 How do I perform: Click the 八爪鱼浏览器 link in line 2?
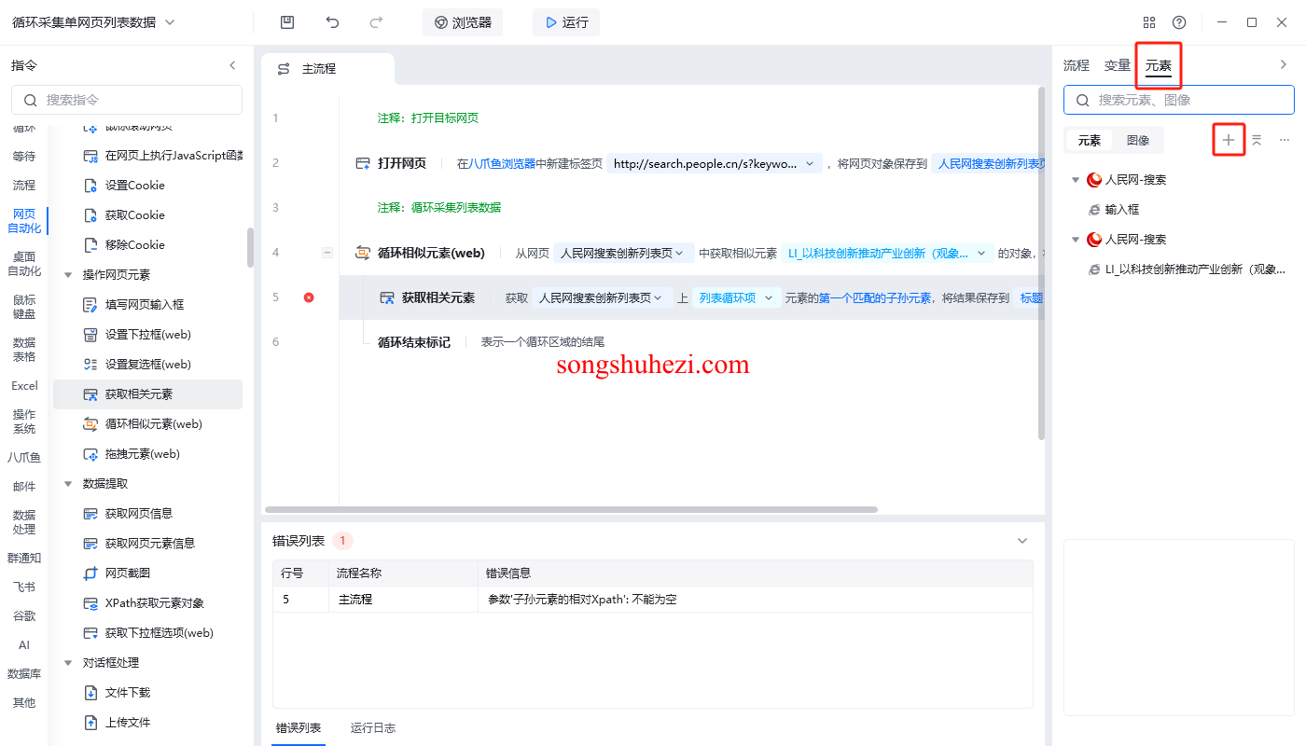point(502,164)
